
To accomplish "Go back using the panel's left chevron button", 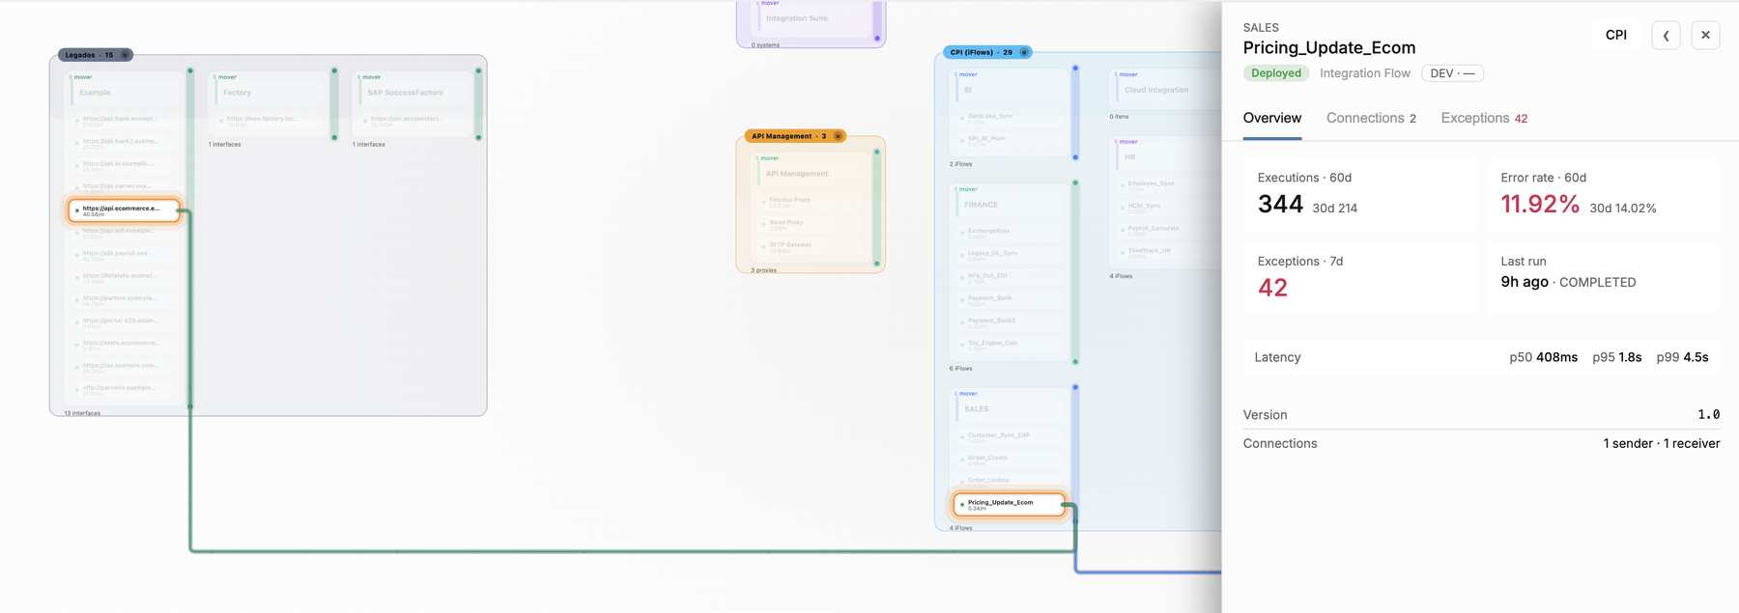I will [1666, 36].
